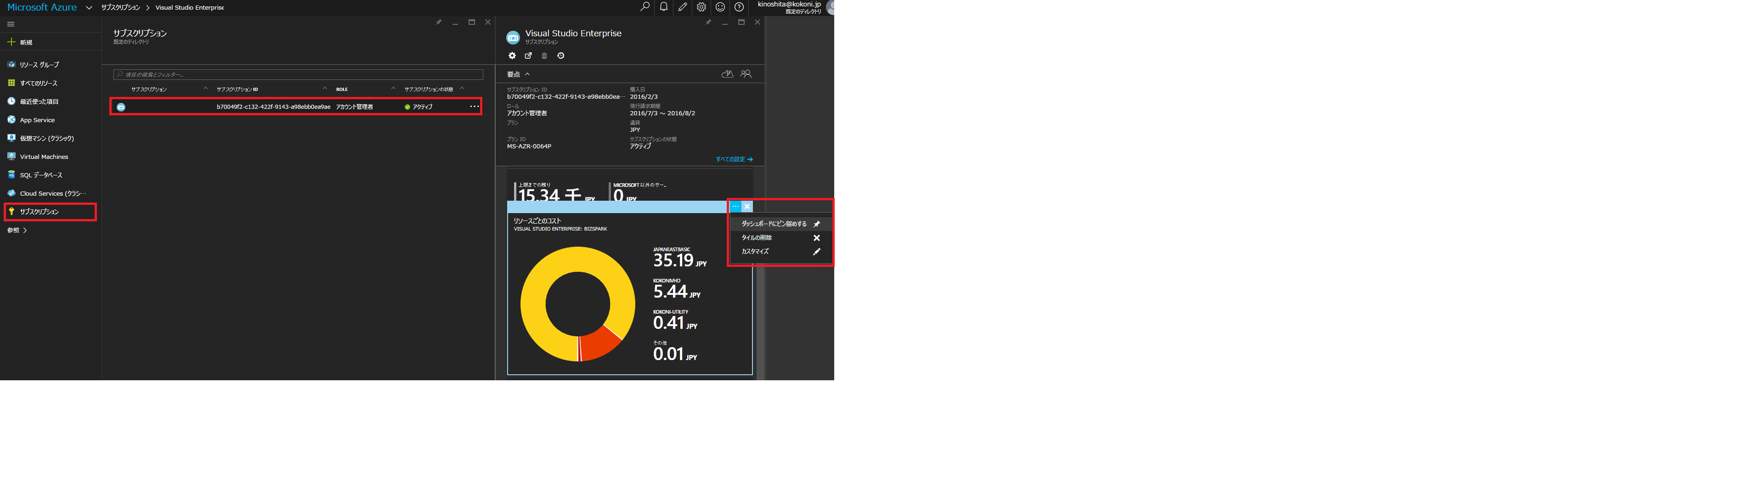Click the KOKONIVHD 5.44 JPY value
This screenshot has width=1764, height=496.
[677, 292]
